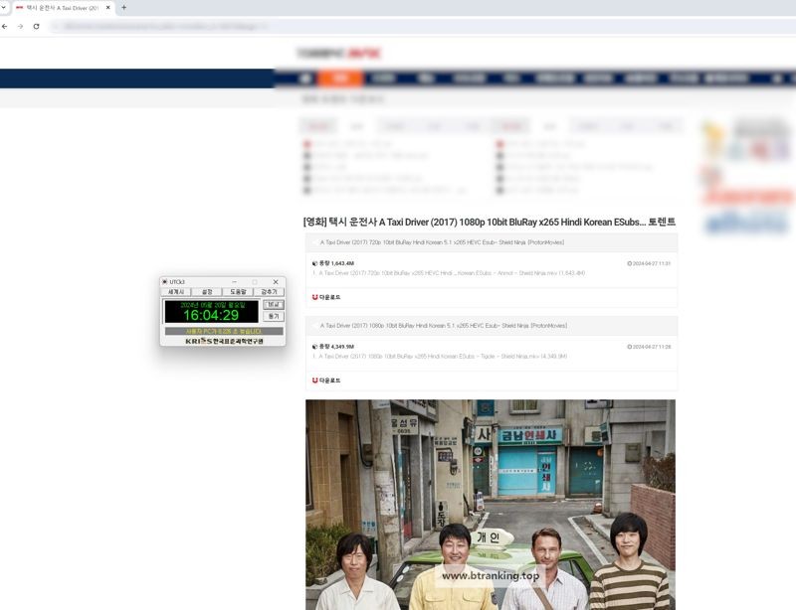Click the 비교 button beside the clock

point(274,304)
